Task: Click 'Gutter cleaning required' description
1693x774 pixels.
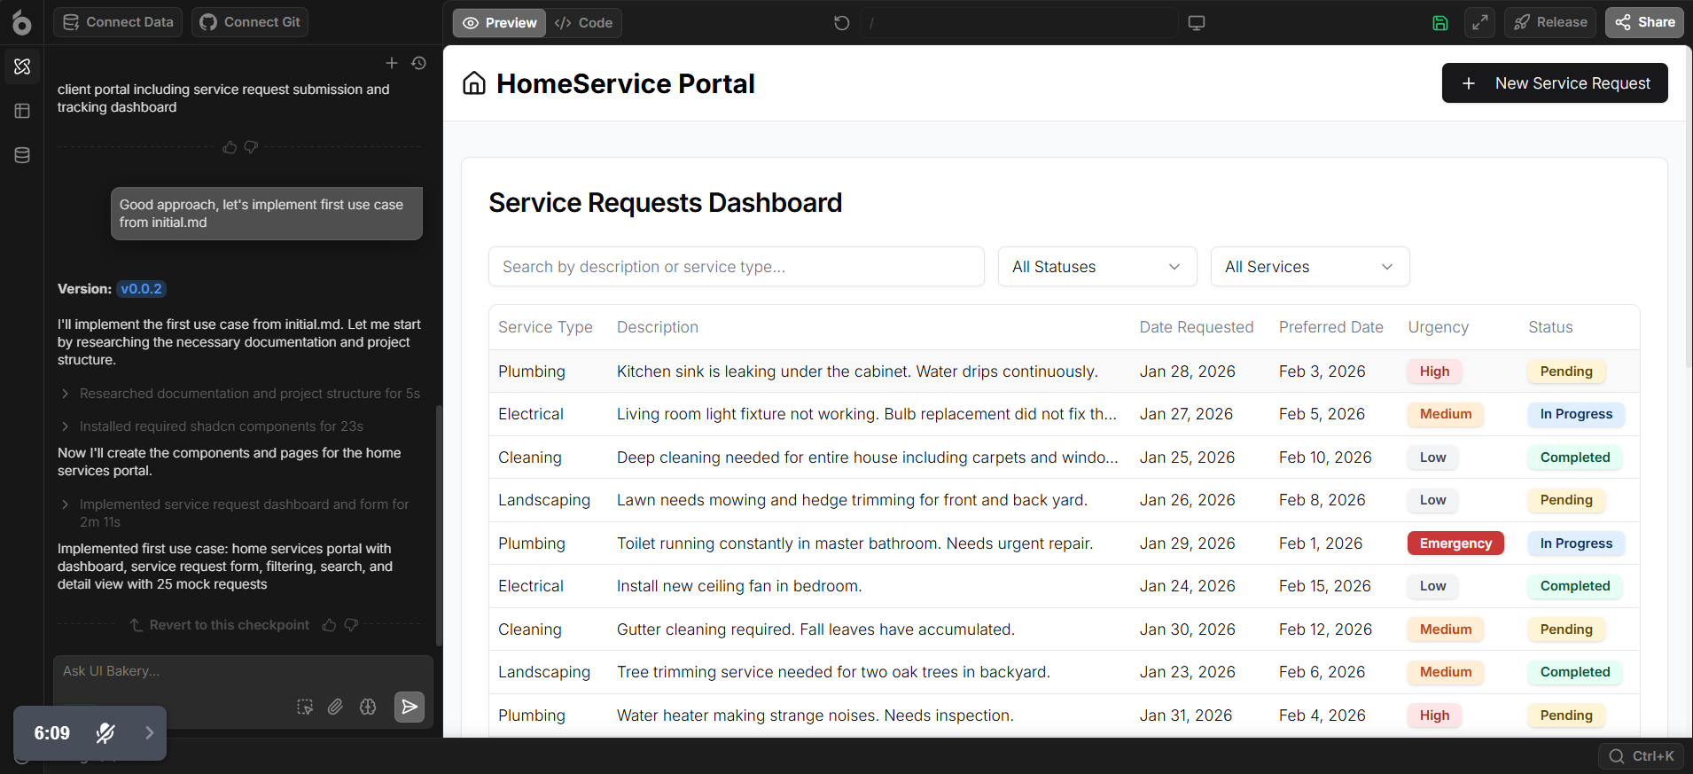Action: (815, 629)
